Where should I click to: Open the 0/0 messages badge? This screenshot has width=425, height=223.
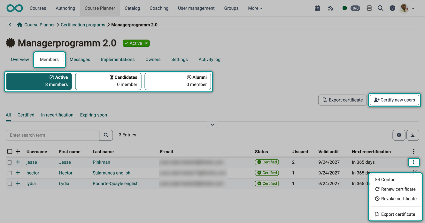coord(355,8)
